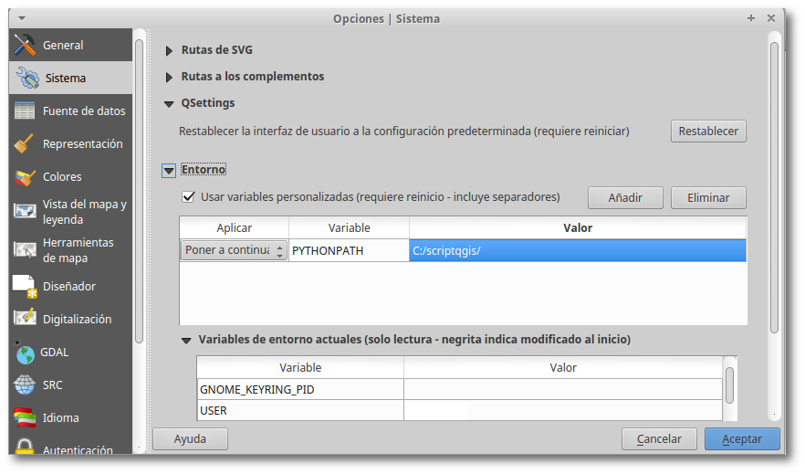Open the SRC globe icon
Viewport: 805px width, 474px height.
[x=25, y=384]
